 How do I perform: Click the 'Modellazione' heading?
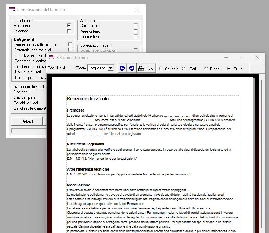[78, 185]
